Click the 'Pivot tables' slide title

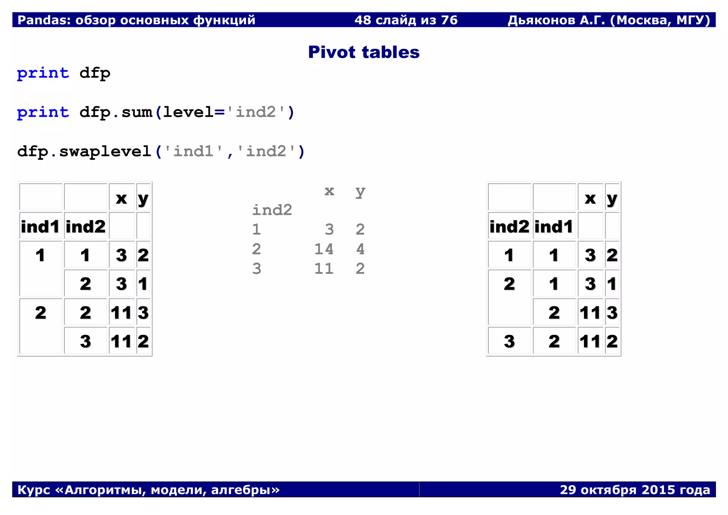pyautogui.click(x=364, y=52)
